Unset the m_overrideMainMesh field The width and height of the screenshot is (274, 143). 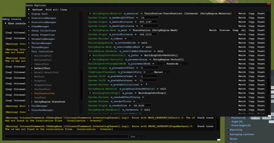(x=261, y=47)
